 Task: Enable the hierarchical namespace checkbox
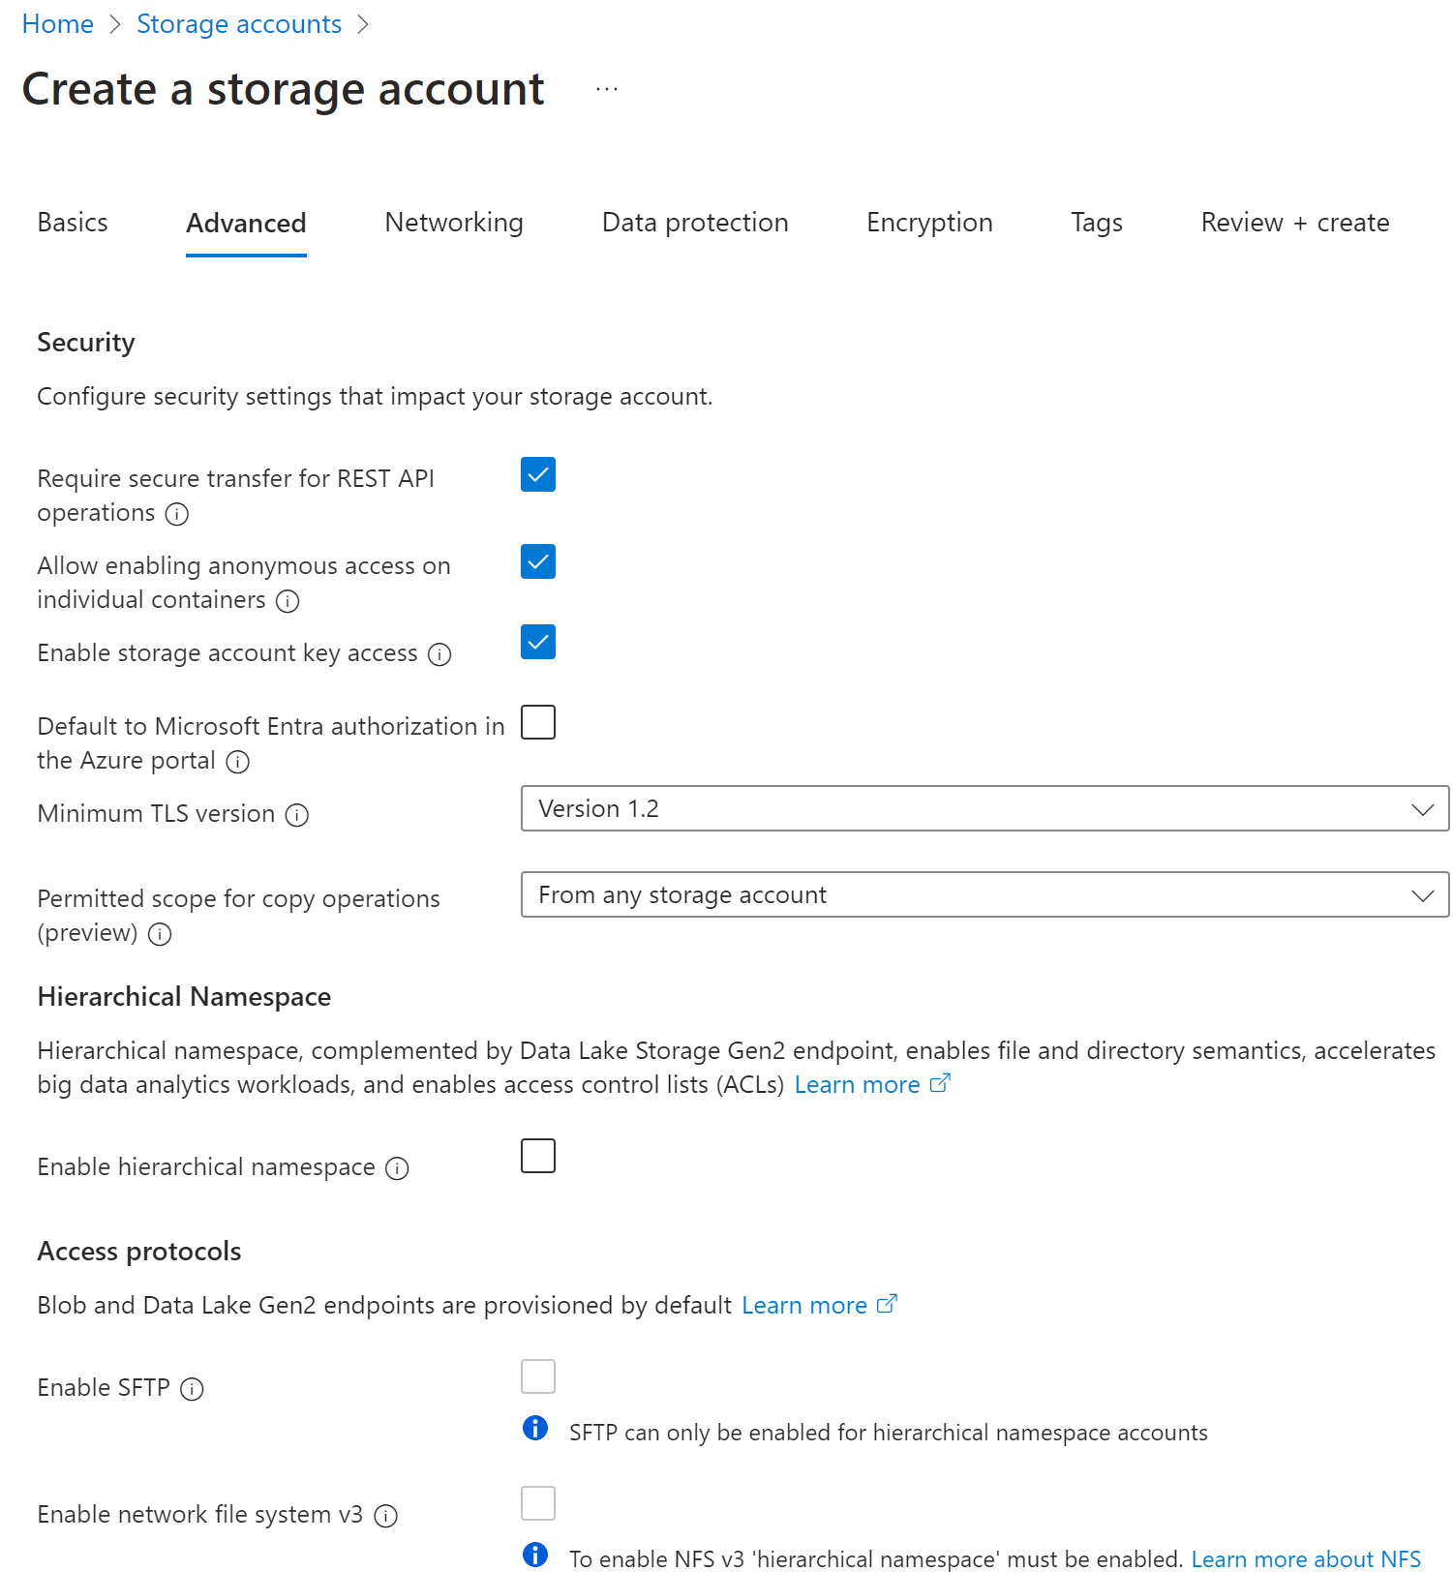click(538, 1156)
